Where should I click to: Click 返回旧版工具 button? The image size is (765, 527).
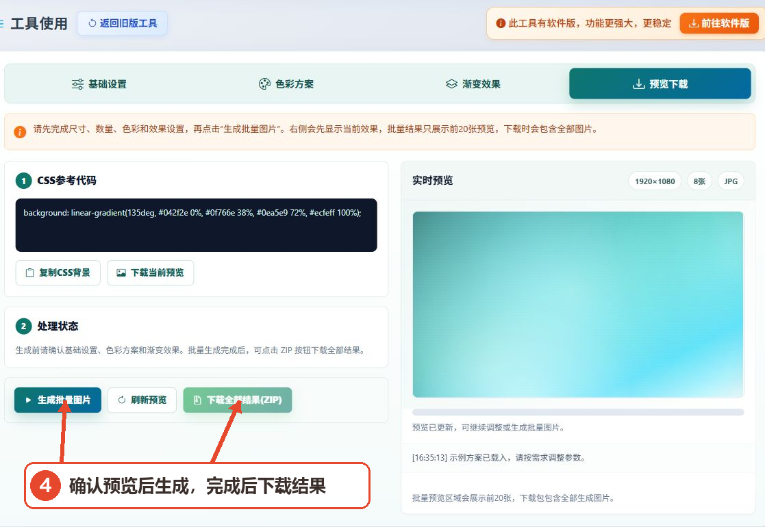click(123, 23)
